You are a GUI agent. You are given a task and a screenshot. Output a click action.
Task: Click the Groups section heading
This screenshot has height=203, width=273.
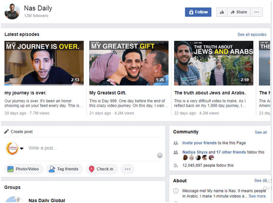(12, 187)
